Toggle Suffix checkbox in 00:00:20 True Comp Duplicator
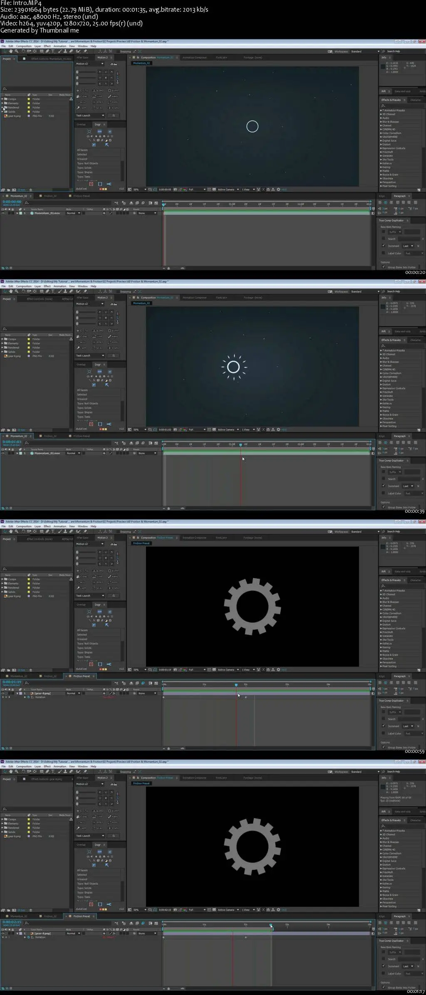426x995 pixels. coord(383,232)
